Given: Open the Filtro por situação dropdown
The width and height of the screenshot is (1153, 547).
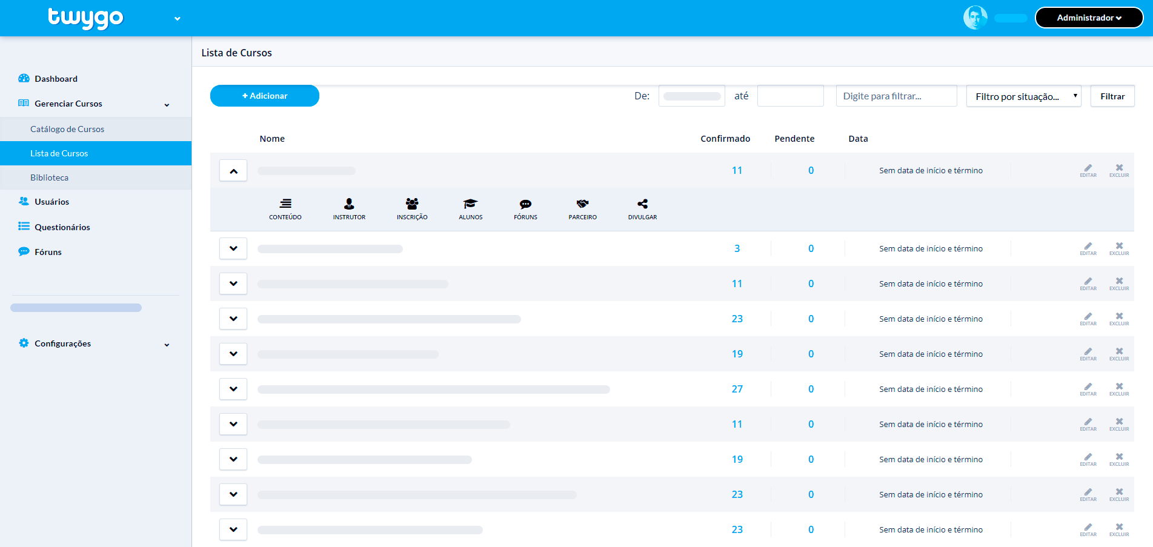Looking at the screenshot, I should [1023, 96].
